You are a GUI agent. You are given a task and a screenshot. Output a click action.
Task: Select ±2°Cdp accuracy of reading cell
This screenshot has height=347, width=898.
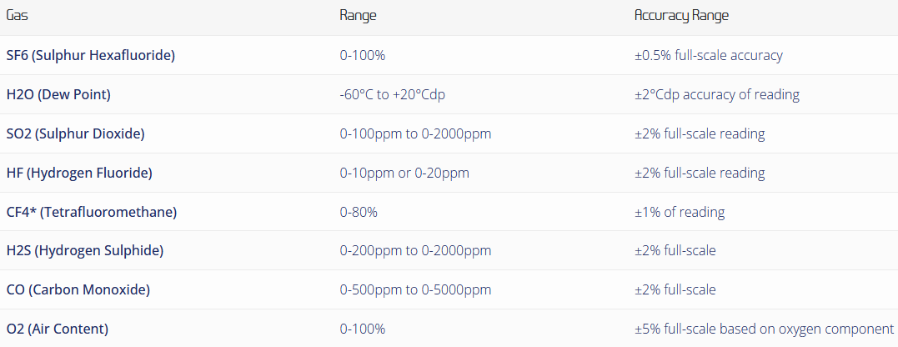point(716,95)
